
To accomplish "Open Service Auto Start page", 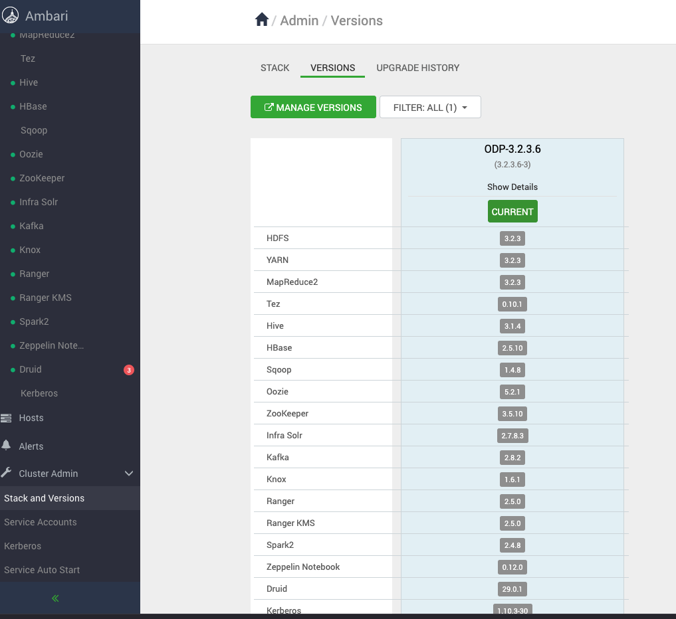I will tap(42, 570).
